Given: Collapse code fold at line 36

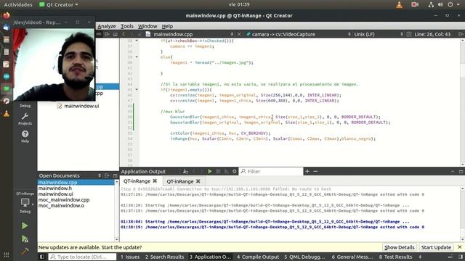Looking at the screenshot, I should (x=137, y=41).
